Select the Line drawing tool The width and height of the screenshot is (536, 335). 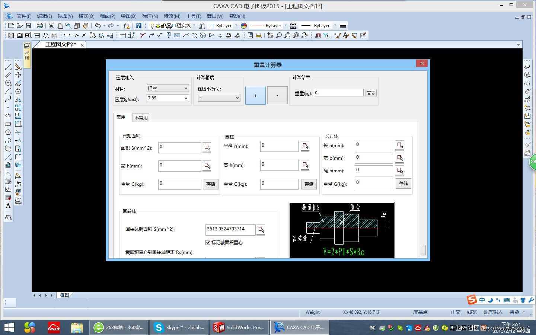(8, 67)
